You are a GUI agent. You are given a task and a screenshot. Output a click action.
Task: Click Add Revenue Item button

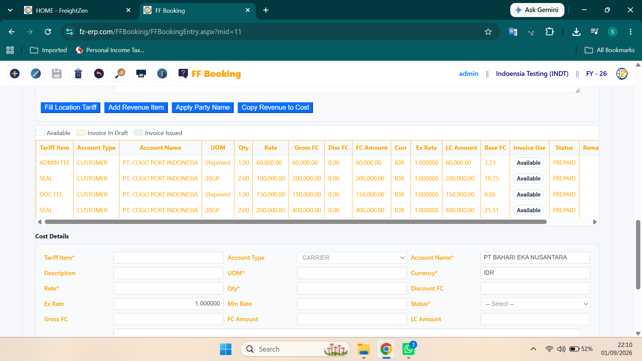(136, 107)
